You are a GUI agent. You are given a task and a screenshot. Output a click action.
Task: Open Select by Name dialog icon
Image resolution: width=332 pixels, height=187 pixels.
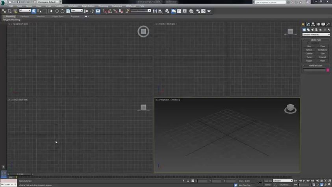[39, 11]
